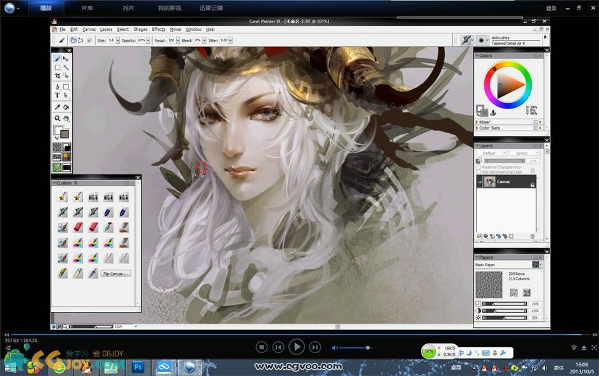
Task: Click the Pen tool in the toolbox
Action: click(x=57, y=87)
